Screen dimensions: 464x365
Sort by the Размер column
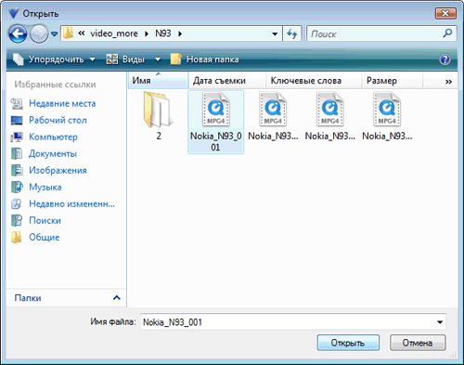pyautogui.click(x=393, y=81)
